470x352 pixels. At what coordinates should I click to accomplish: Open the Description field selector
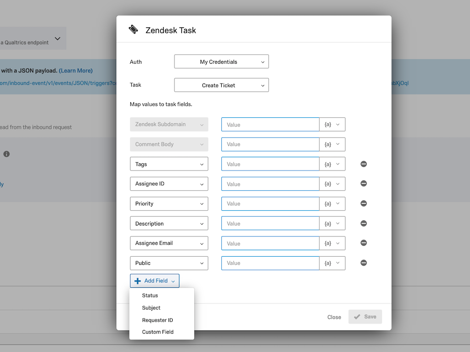[169, 224]
